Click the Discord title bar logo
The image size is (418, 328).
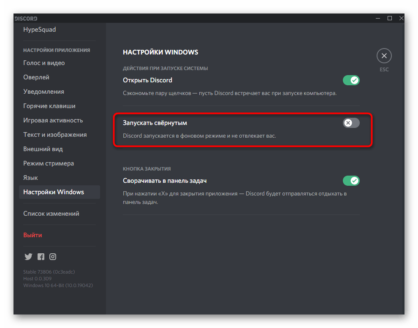(26, 19)
